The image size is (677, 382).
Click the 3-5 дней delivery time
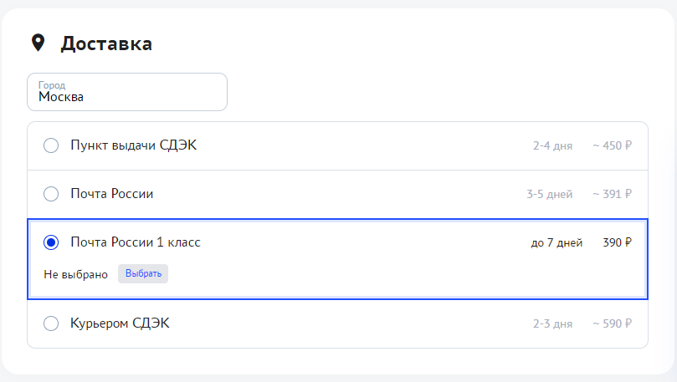click(549, 194)
